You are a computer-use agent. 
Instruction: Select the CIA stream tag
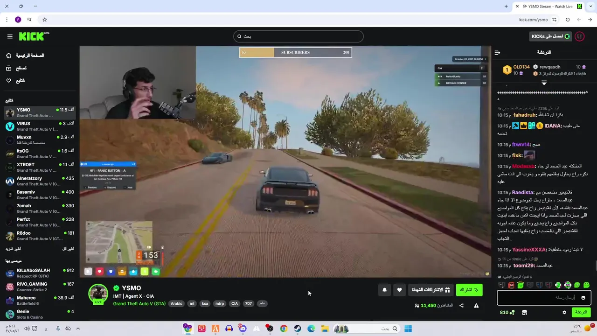coord(235,303)
